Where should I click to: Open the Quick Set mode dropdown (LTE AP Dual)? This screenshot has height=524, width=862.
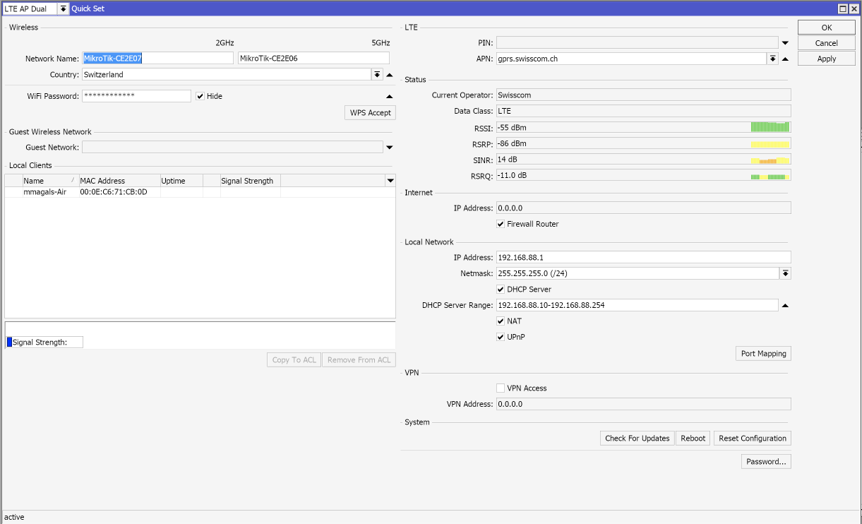coord(63,8)
